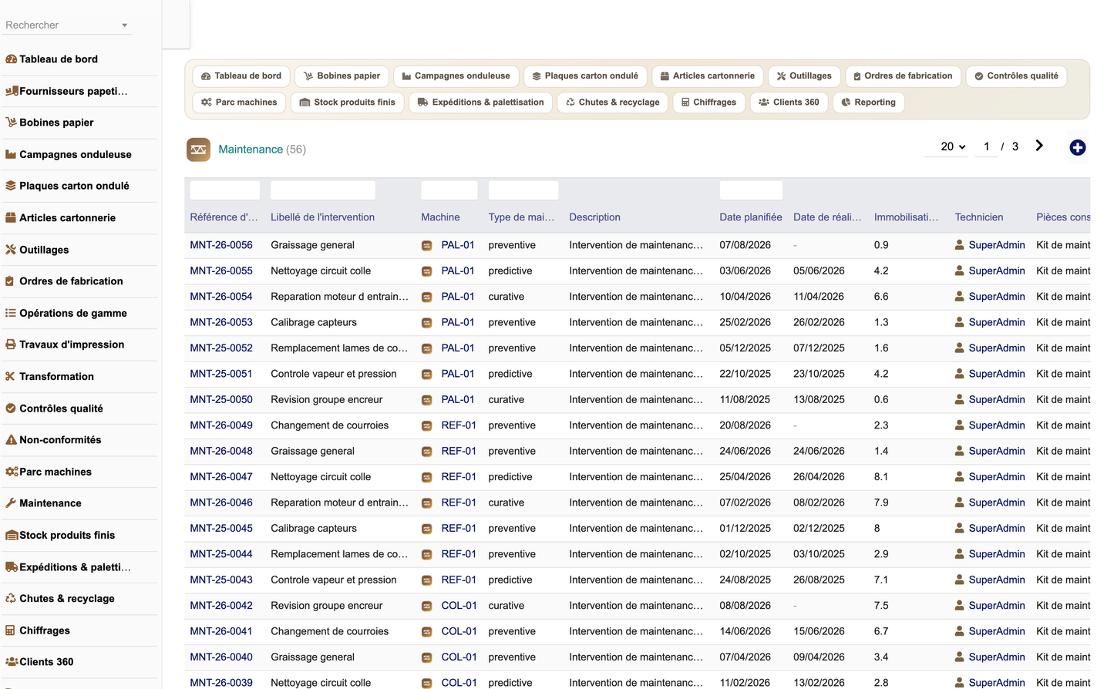Image resolution: width=1114 pixels, height=689 pixels.
Task: Switch to Contrôles qualité tab
Action: click(x=1016, y=76)
